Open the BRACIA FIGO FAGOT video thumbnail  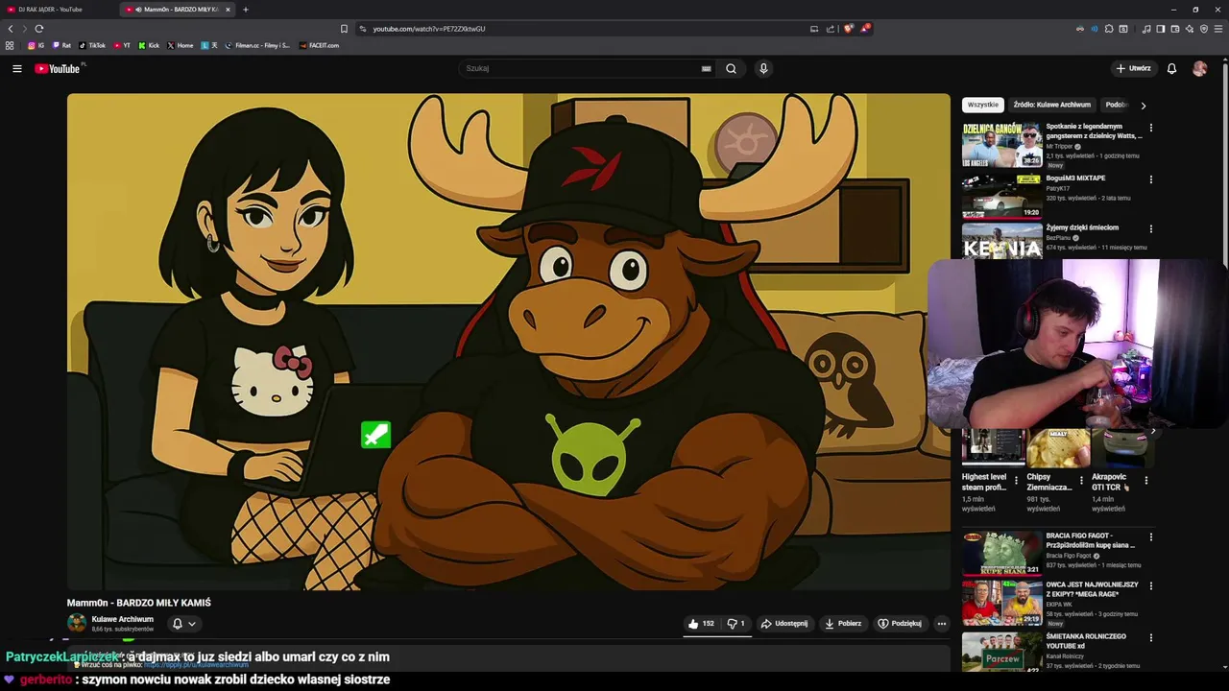pos(1001,553)
